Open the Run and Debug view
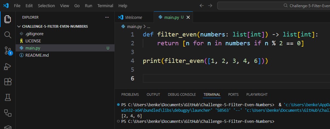This screenshot has width=330, height=129. click(x=8, y=66)
